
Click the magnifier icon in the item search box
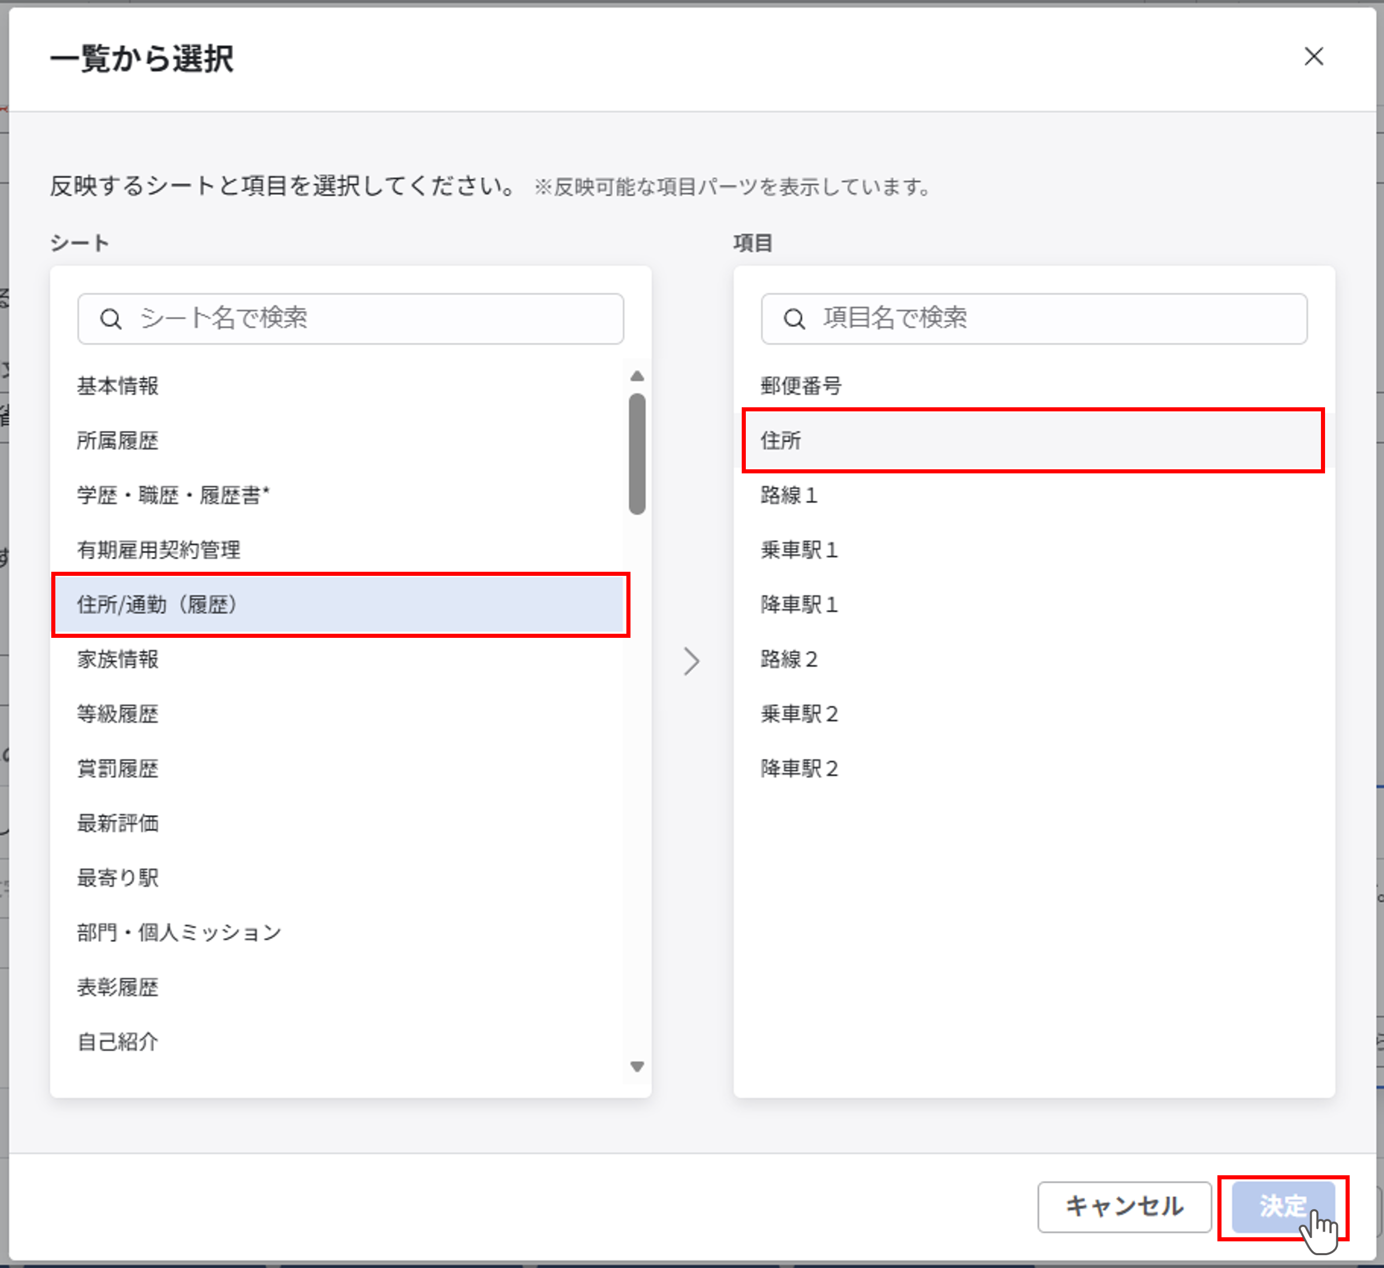(x=795, y=318)
